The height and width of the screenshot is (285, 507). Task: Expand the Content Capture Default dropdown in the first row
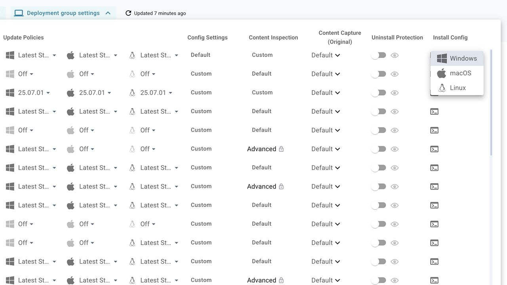[326, 55]
